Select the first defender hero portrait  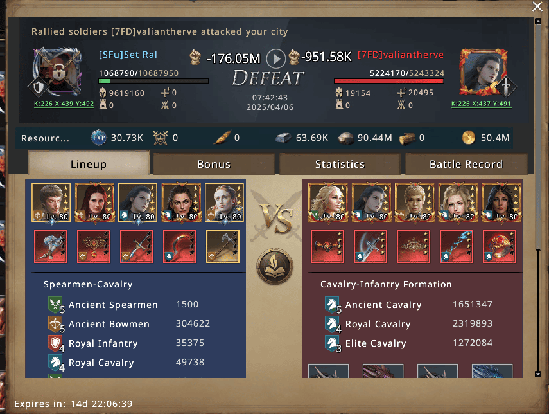click(x=51, y=203)
